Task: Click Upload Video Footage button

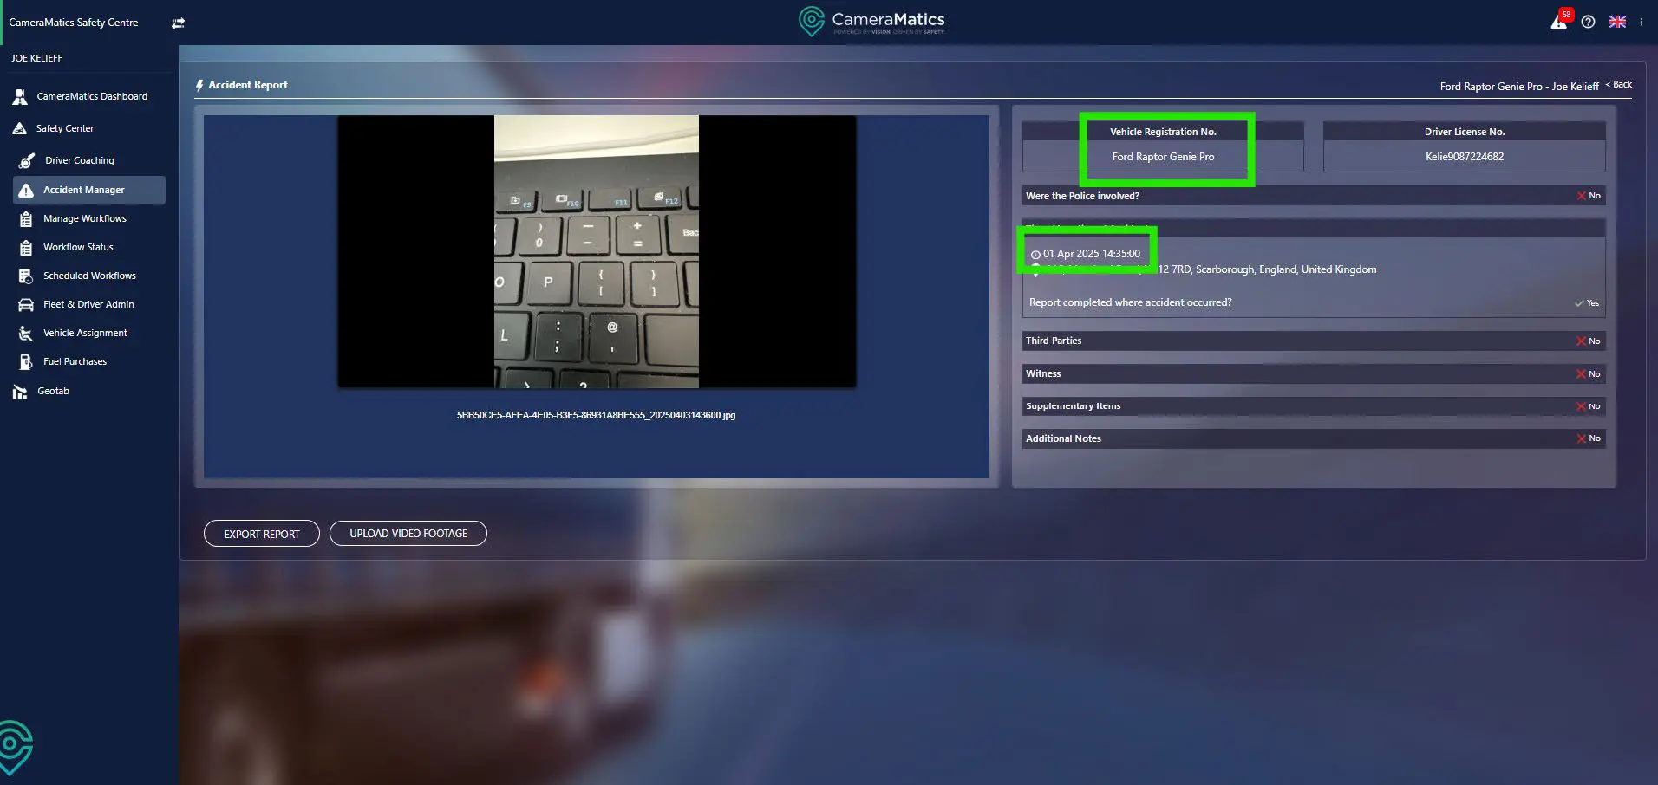Action: 408,534
